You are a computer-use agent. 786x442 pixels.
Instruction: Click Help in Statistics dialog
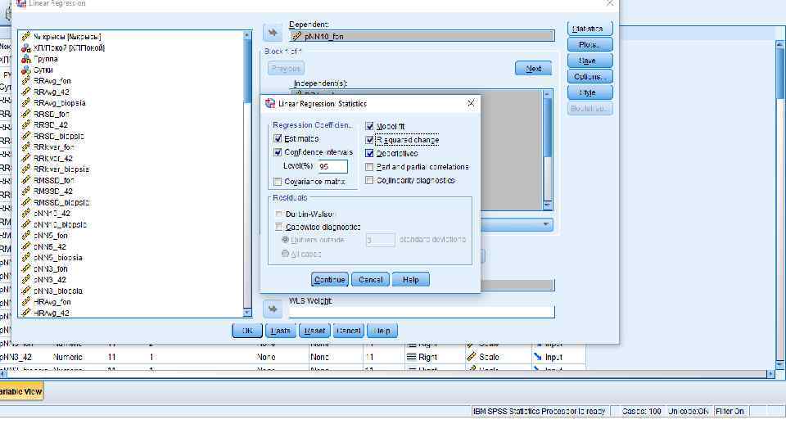410,280
